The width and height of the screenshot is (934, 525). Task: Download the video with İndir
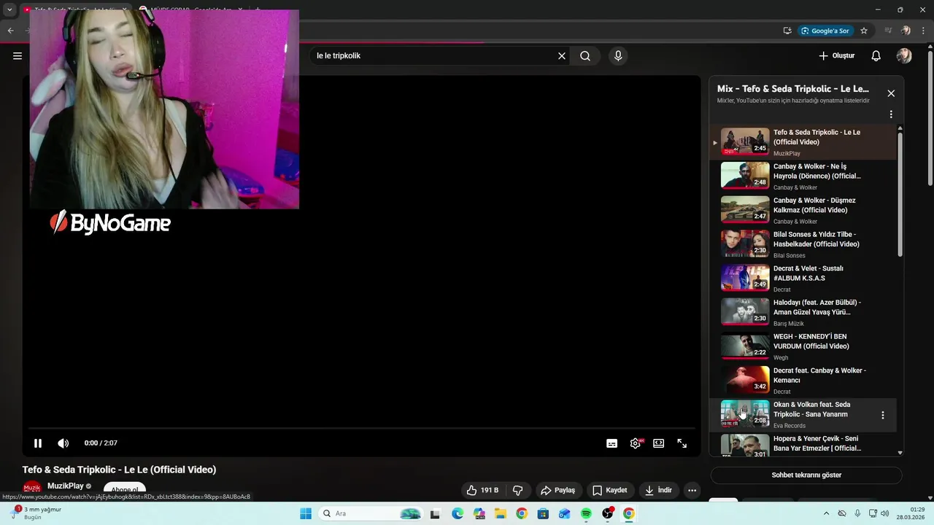pos(658,490)
